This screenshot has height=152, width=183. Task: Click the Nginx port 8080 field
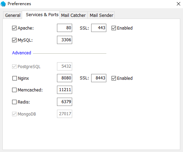point(65,78)
